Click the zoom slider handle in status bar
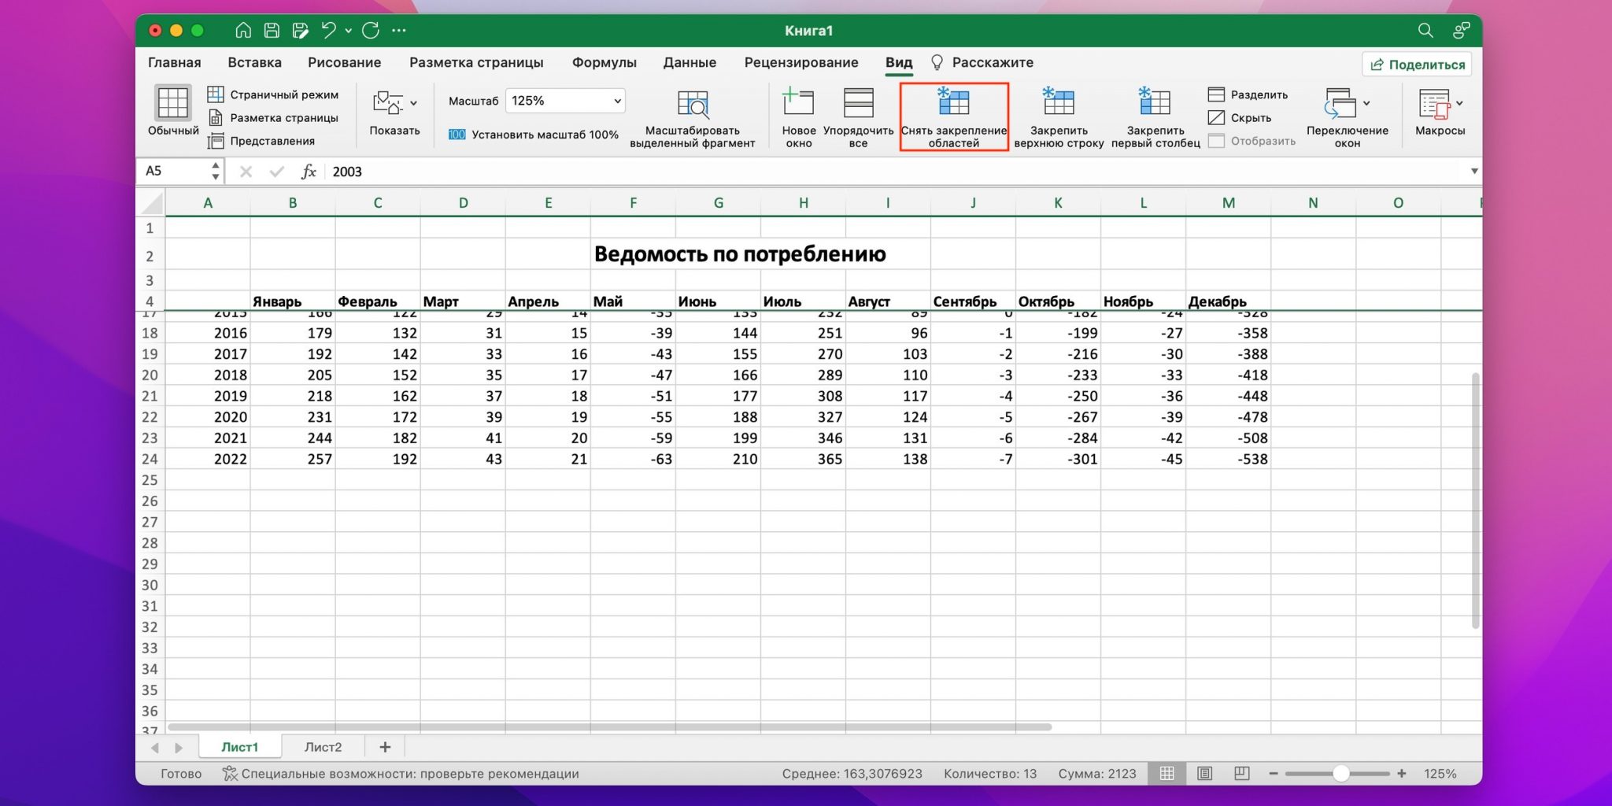This screenshot has height=806, width=1612. click(1340, 774)
